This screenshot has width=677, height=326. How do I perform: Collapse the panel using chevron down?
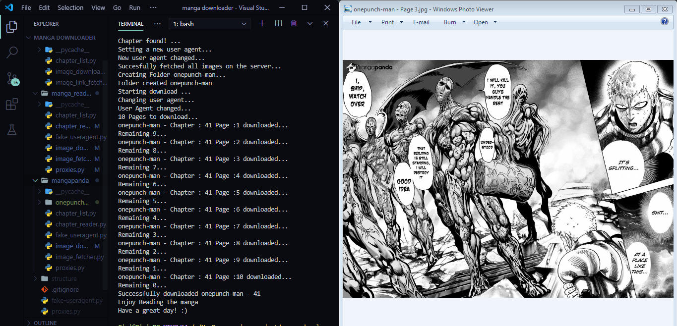(310, 23)
